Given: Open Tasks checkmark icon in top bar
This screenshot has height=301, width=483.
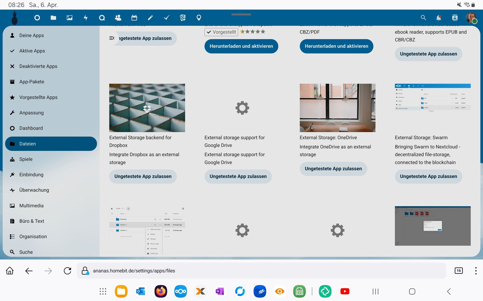Looking at the screenshot, I should 167,18.
